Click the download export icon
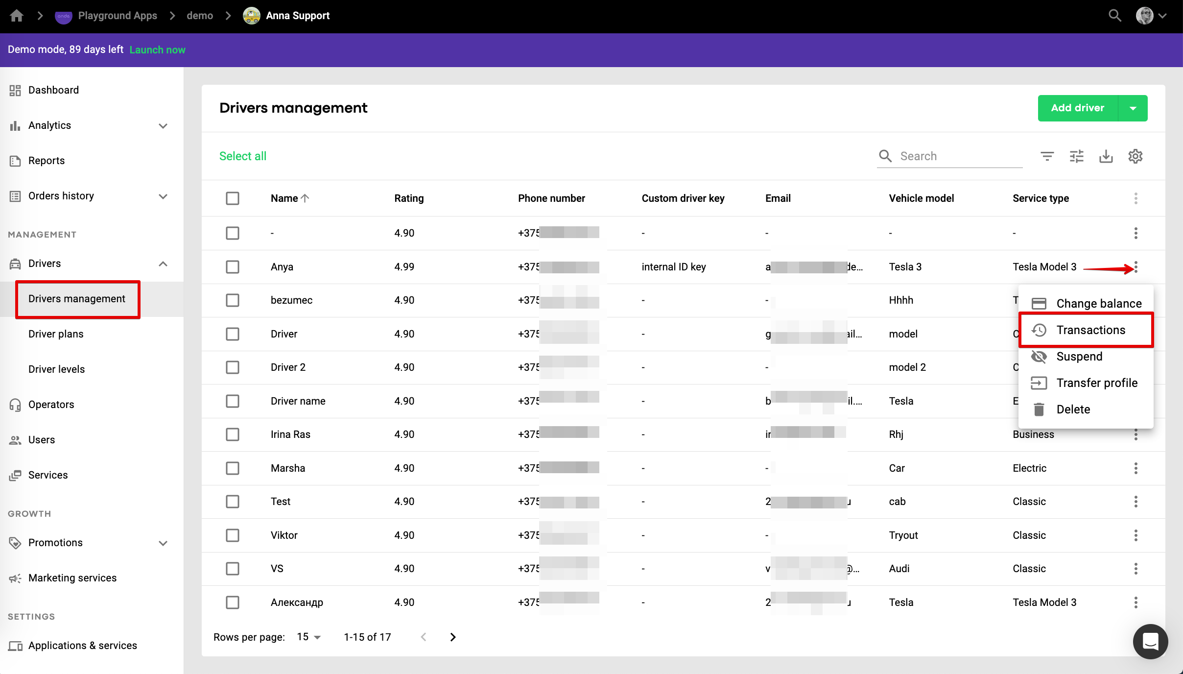The width and height of the screenshot is (1183, 674). pos(1106,156)
